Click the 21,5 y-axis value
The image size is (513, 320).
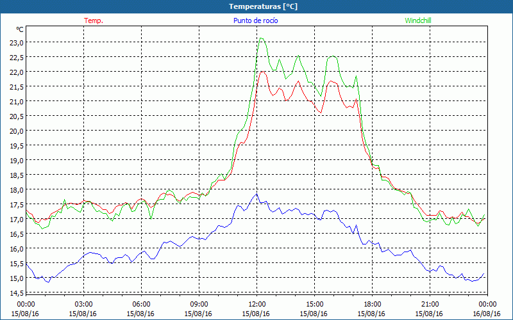[x=17, y=86]
